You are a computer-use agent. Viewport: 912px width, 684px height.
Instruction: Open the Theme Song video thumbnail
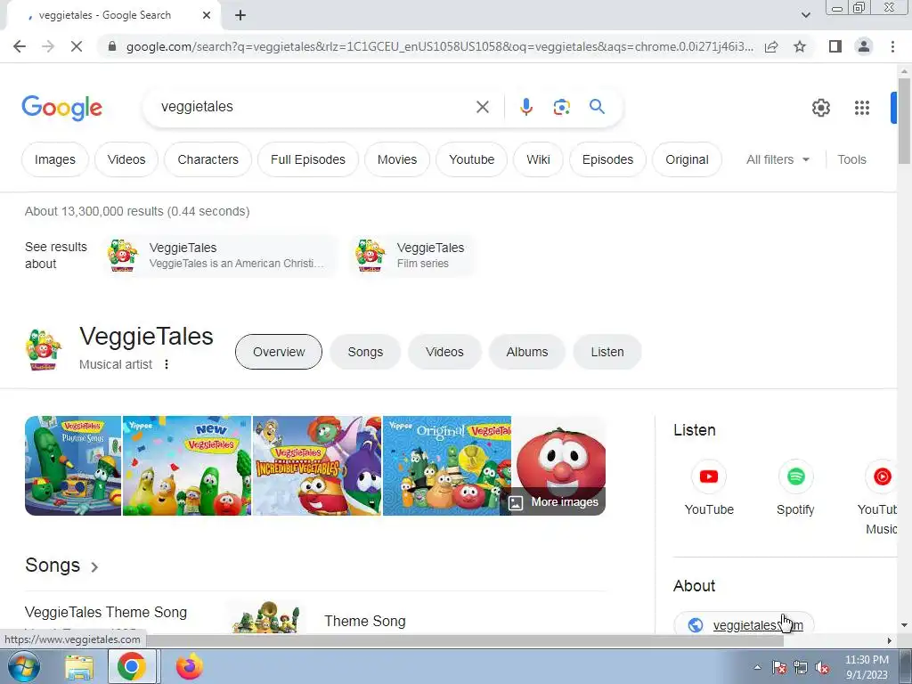[x=265, y=618]
